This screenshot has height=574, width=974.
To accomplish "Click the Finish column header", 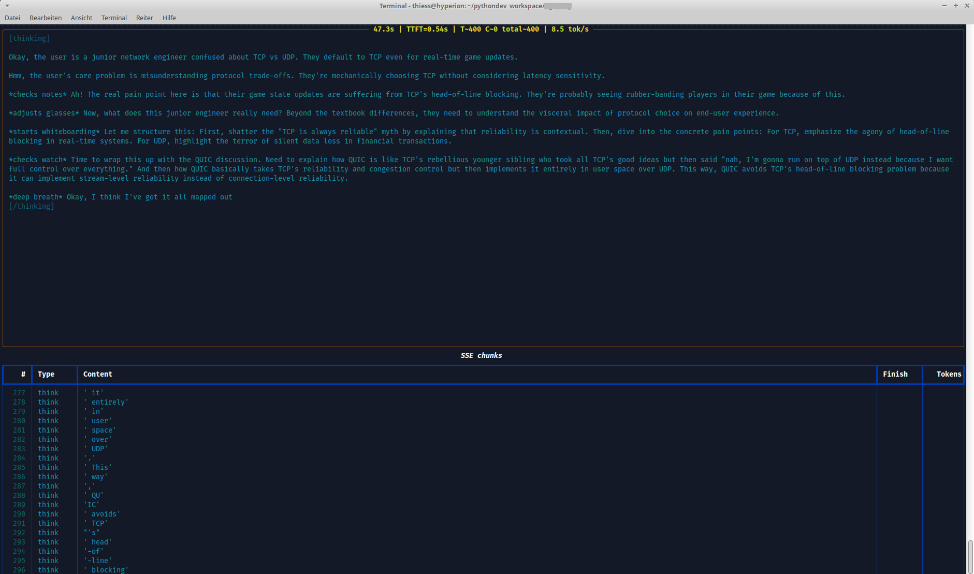I will (x=896, y=374).
